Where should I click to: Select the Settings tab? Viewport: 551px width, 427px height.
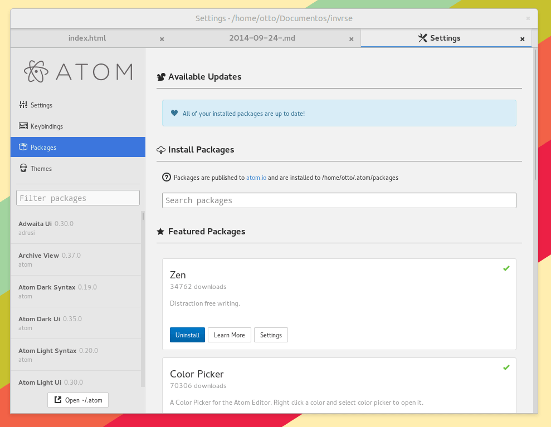tap(445, 38)
